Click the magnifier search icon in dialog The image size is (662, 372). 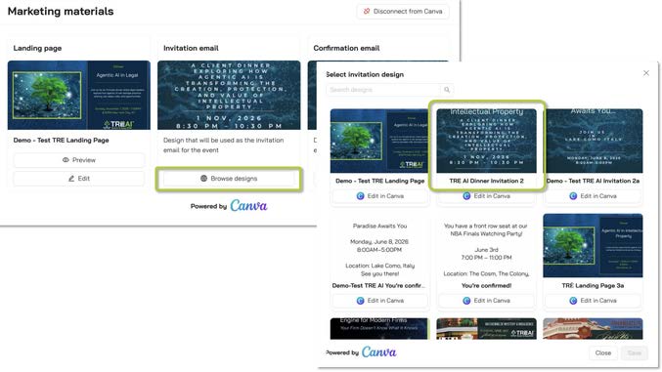447,90
